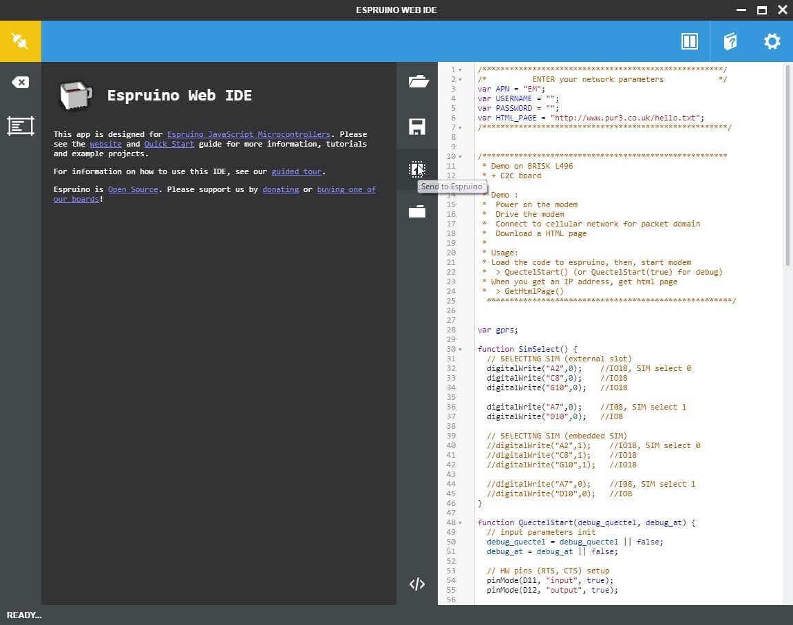Click the code editor vertical scrollbar
The height and width of the screenshot is (625, 793).
click(787, 165)
